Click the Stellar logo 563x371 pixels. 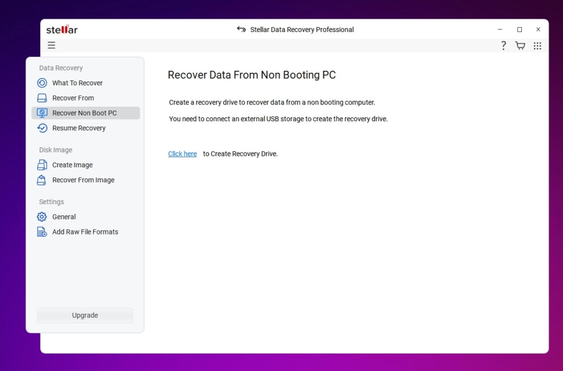(x=62, y=30)
